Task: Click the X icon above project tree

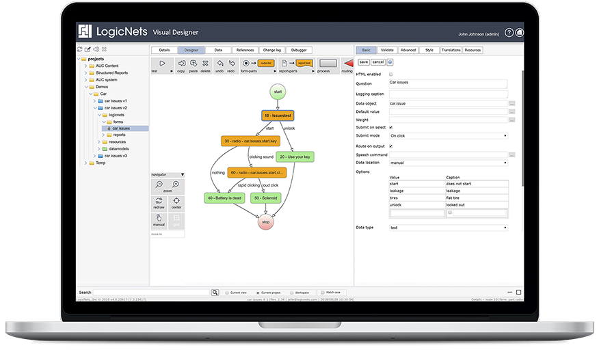Action: pyautogui.click(x=105, y=49)
